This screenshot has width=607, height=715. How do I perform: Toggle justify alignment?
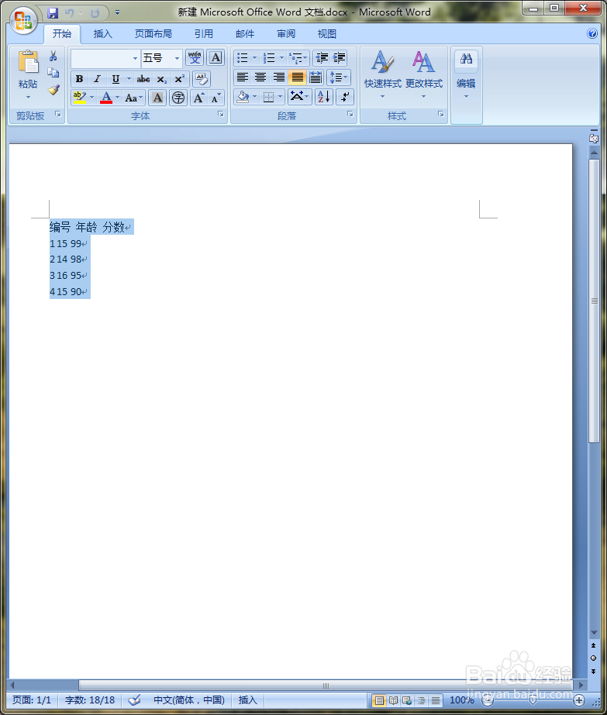point(297,77)
